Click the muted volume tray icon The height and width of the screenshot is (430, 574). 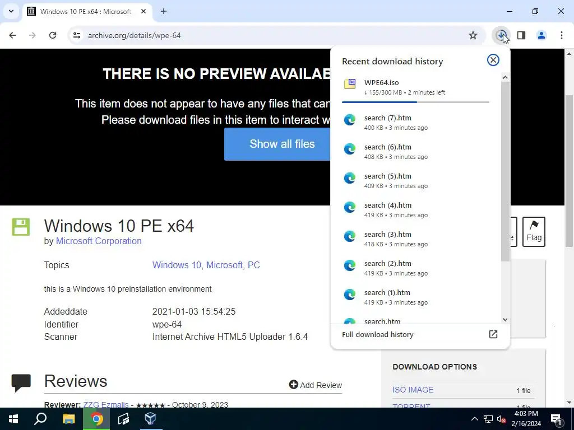502,419
